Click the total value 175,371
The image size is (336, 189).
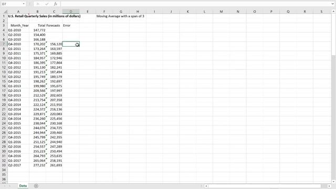39,54
